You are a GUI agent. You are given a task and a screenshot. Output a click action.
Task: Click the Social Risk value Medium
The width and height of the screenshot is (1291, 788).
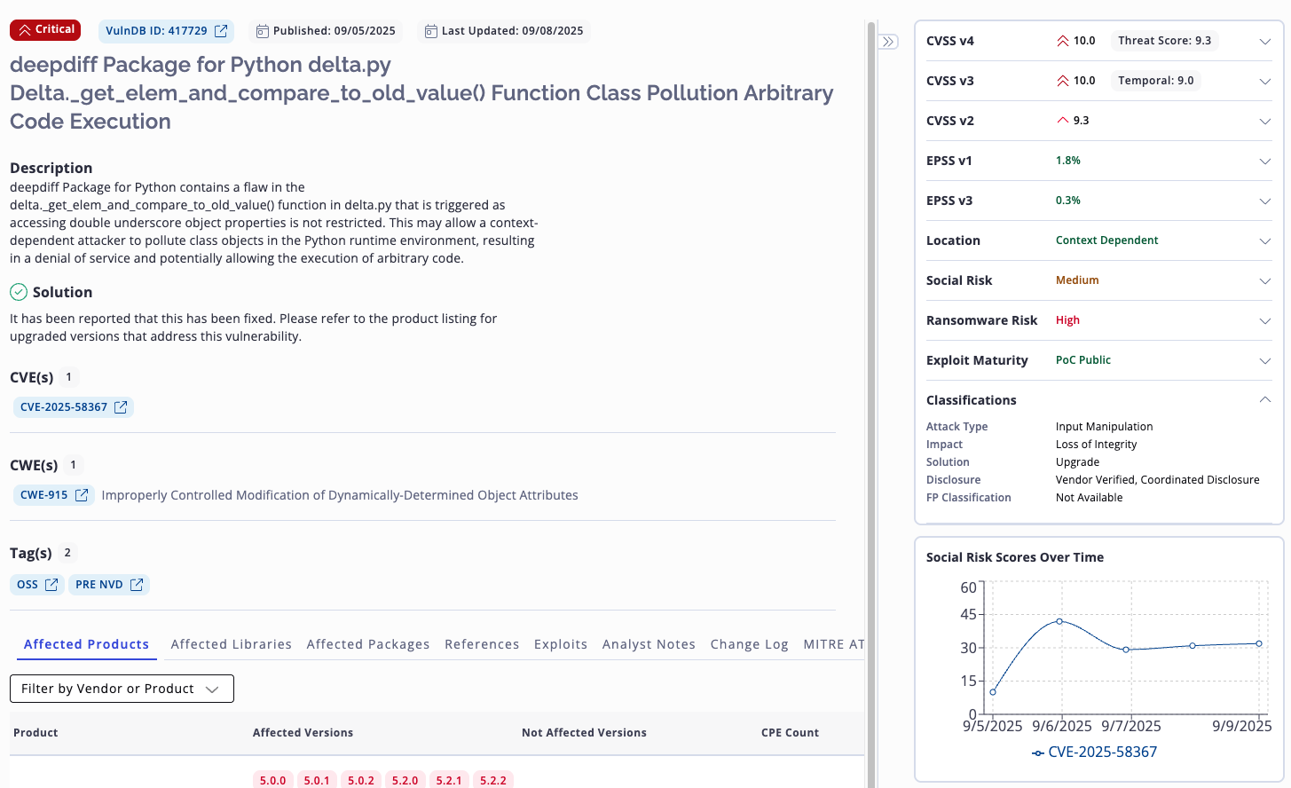(1077, 280)
